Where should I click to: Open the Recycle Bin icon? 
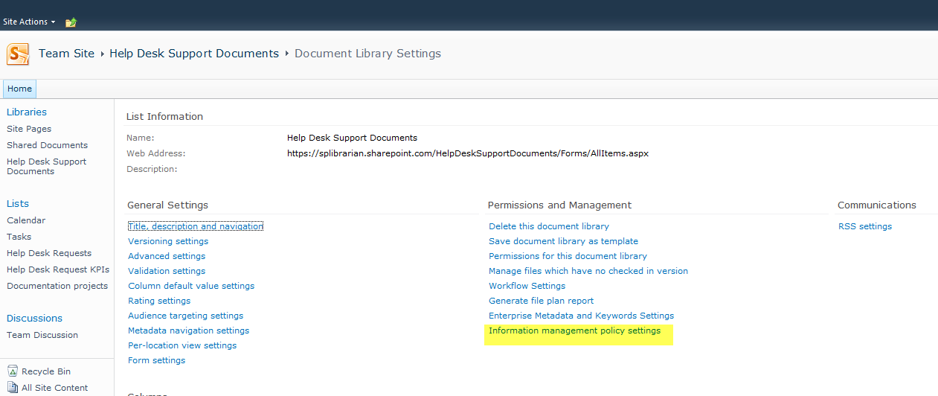tap(13, 371)
